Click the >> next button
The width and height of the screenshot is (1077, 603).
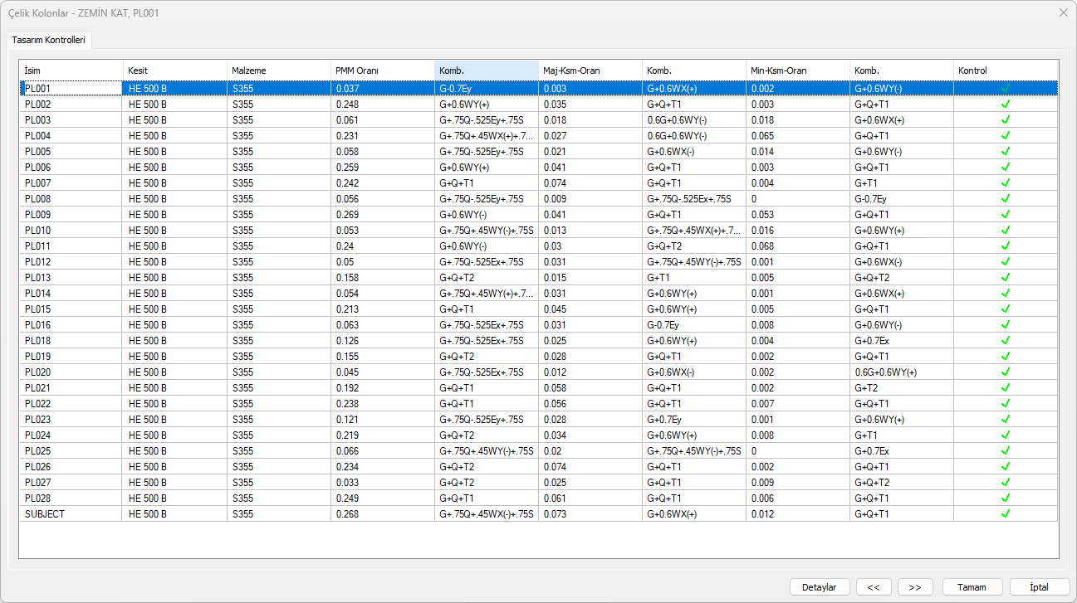tap(915, 586)
